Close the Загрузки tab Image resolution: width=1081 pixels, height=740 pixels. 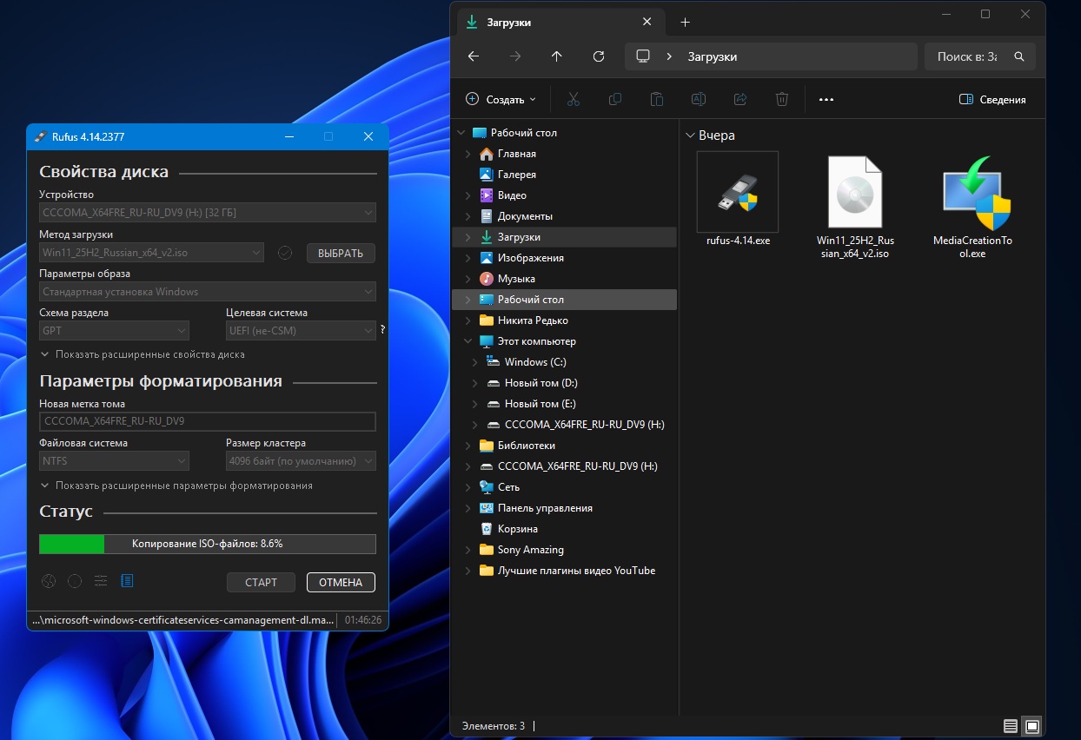pyautogui.click(x=647, y=22)
